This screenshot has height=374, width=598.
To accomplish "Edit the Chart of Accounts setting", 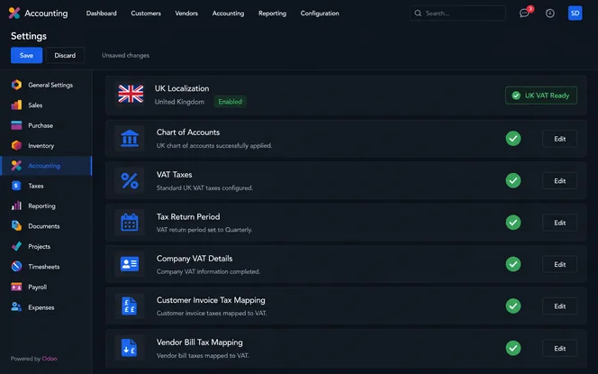I will point(559,139).
